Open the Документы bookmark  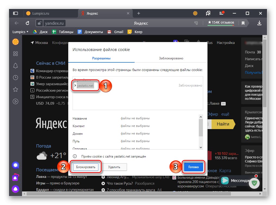(90, 32)
